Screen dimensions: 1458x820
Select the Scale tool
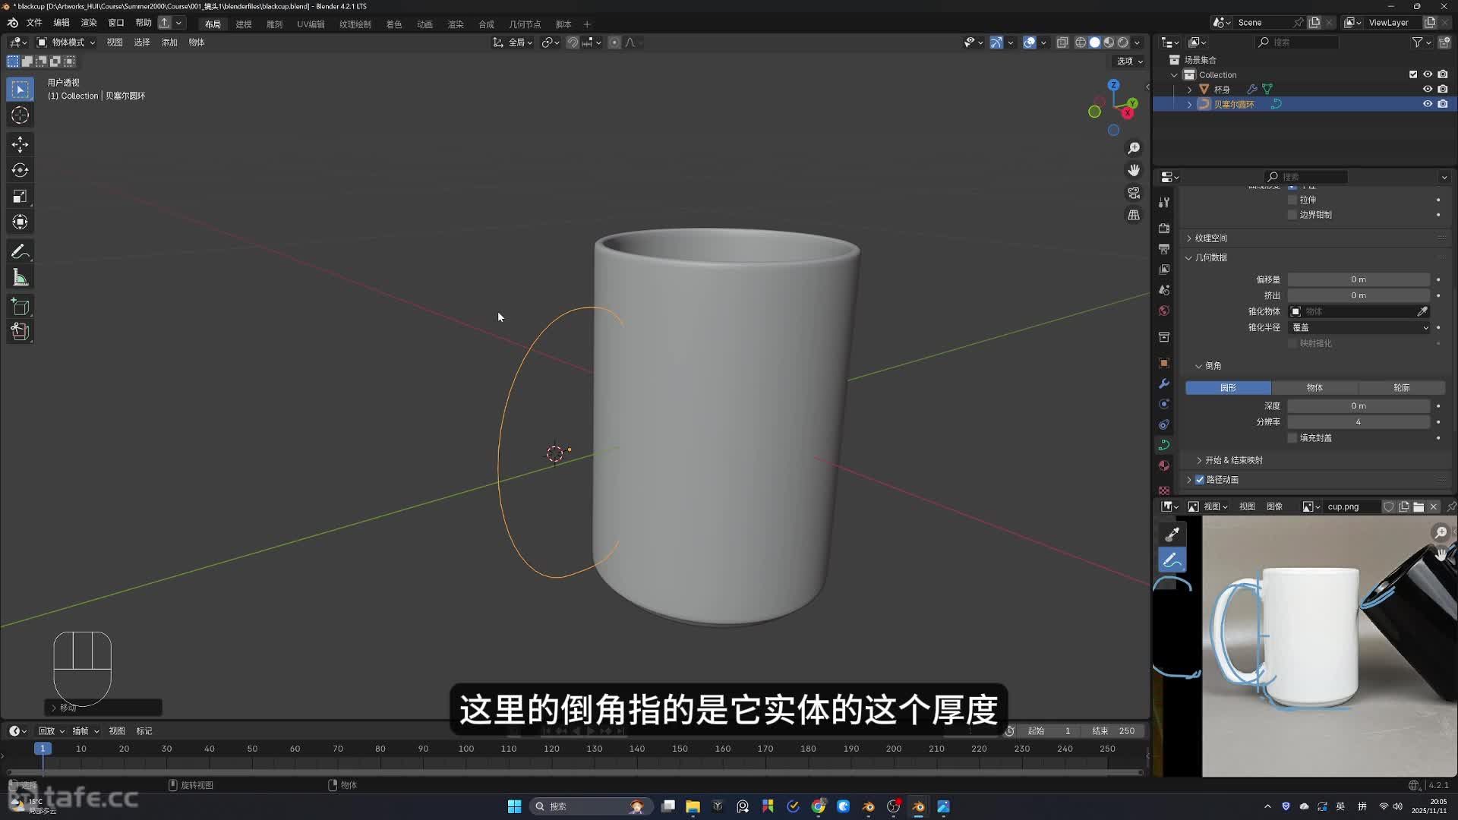pos(21,197)
